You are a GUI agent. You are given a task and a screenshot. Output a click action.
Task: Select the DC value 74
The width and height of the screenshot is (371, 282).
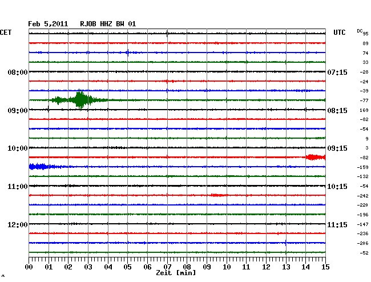tap(365, 53)
